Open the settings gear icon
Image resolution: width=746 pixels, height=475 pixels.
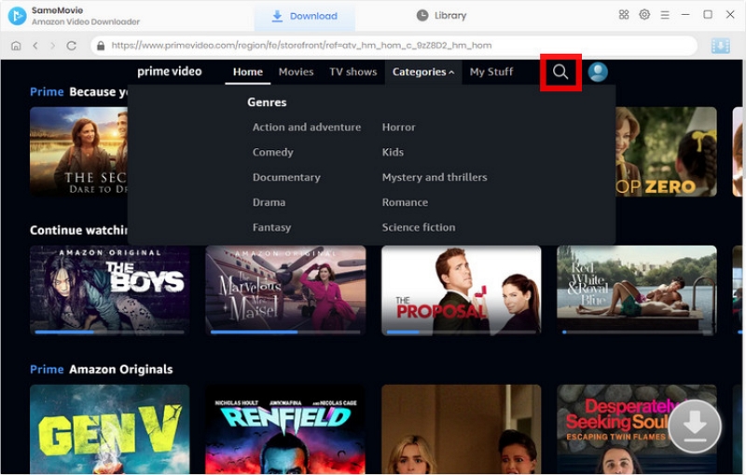coord(644,15)
